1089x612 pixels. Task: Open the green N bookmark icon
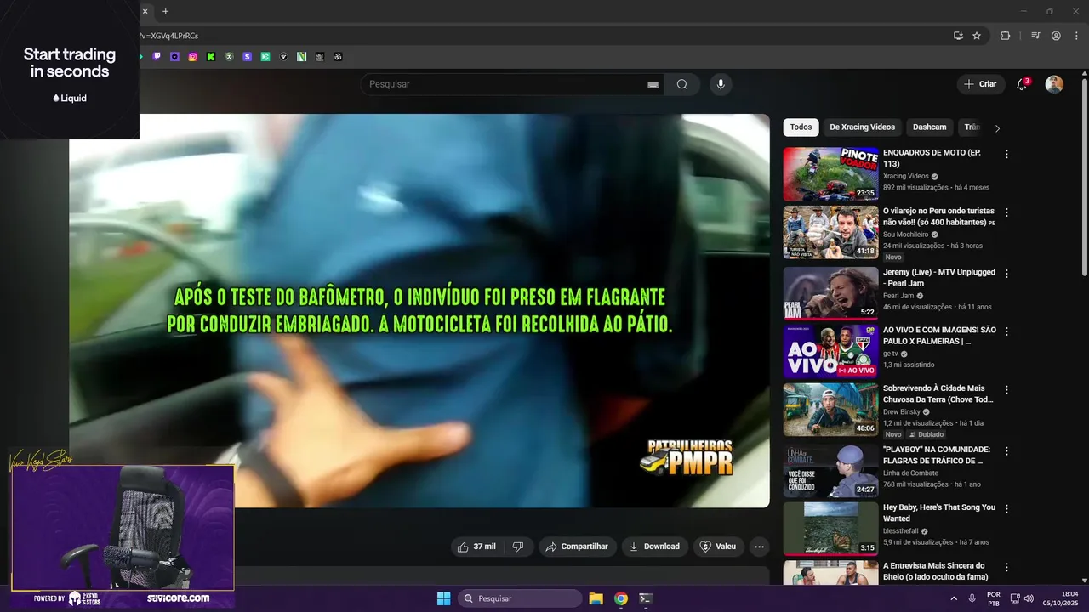pyautogui.click(x=301, y=57)
